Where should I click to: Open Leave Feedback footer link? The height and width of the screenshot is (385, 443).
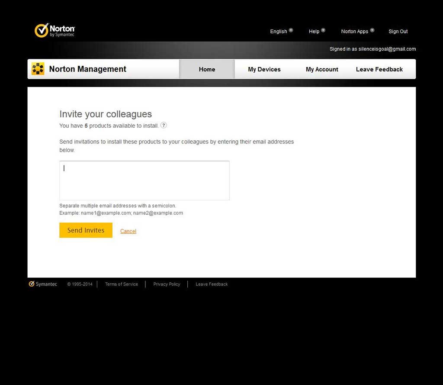point(212,284)
